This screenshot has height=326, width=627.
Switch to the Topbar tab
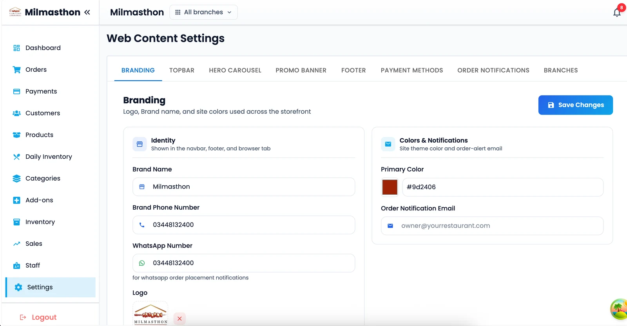coord(182,70)
